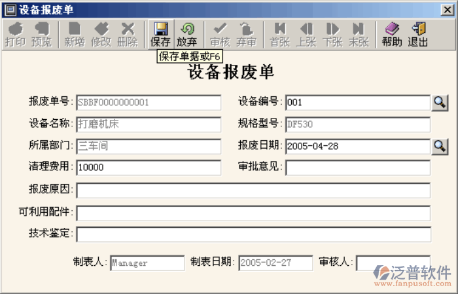
Task: Click the 退出 (Exit) toolbar icon
Action: pos(418,34)
